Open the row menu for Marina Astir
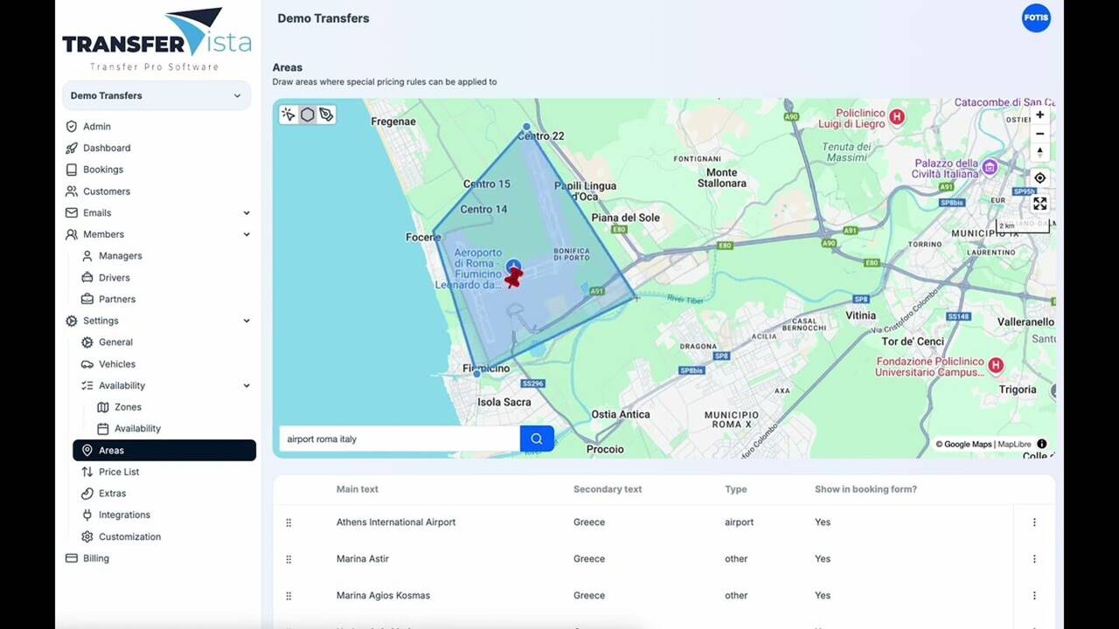Screen dimensions: 1119x629 coord(1034,559)
